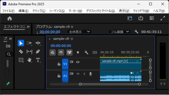This screenshot has width=169, height=95.
Task: Click the program monitor blue timecode
Action: [50, 32]
